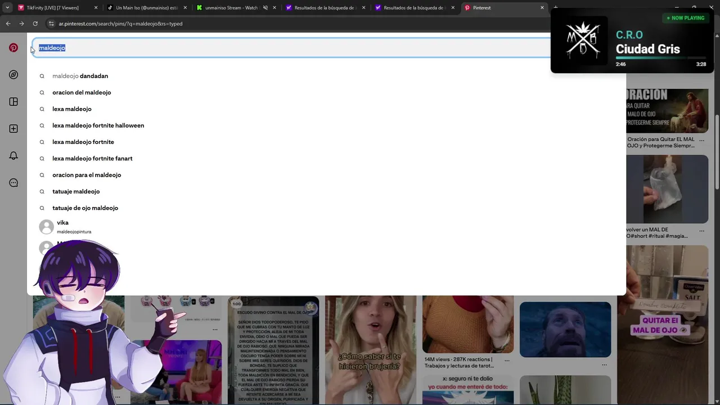Go back with the browser back arrow
720x405 pixels.
tap(8, 24)
